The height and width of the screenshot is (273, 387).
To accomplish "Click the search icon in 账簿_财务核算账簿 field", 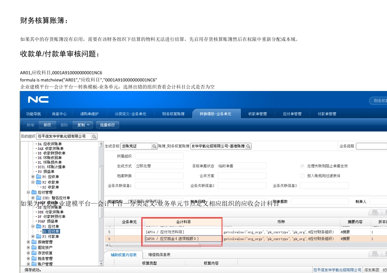I will (x=248, y=146).
